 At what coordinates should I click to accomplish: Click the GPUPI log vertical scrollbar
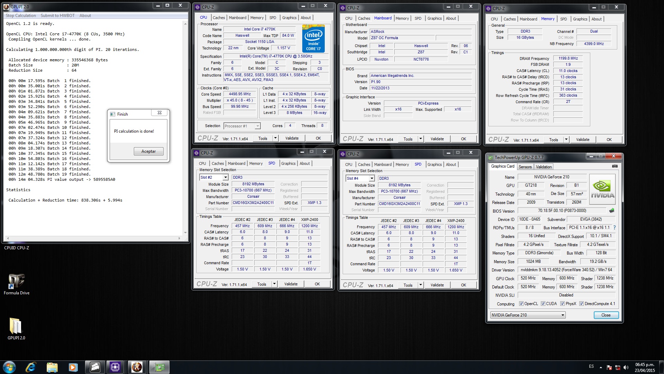[x=185, y=128]
